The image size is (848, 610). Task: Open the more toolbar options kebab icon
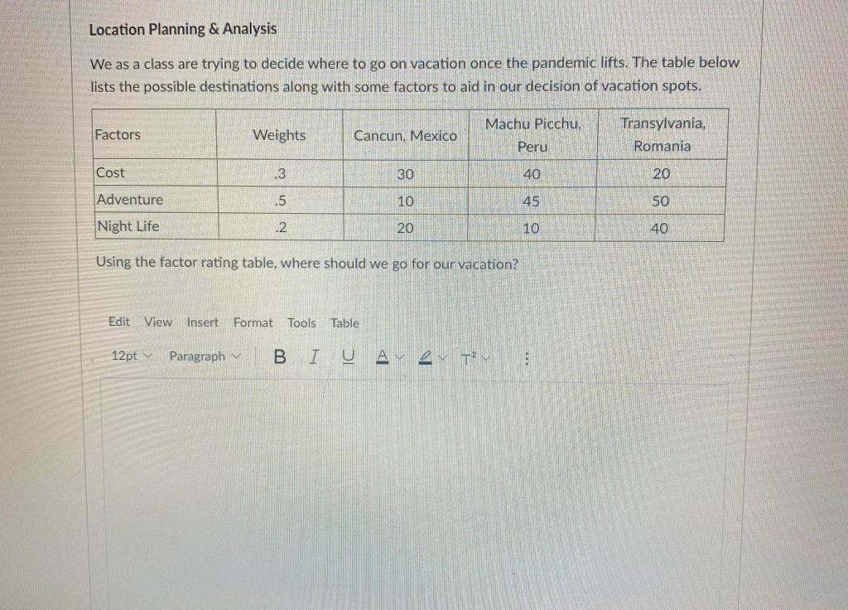tap(528, 356)
